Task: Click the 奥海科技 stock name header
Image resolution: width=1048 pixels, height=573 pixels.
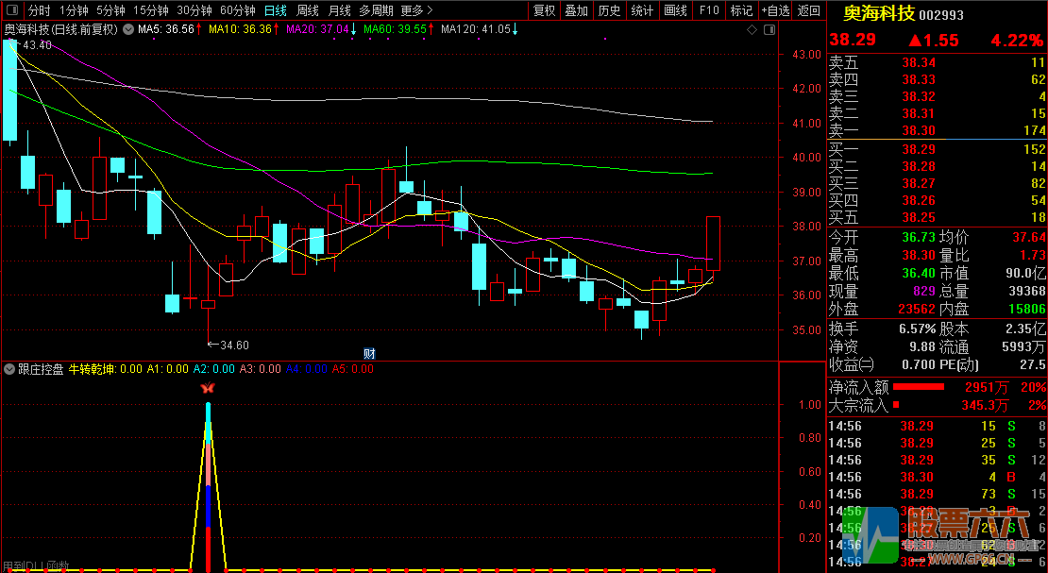Action: click(877, 14)
